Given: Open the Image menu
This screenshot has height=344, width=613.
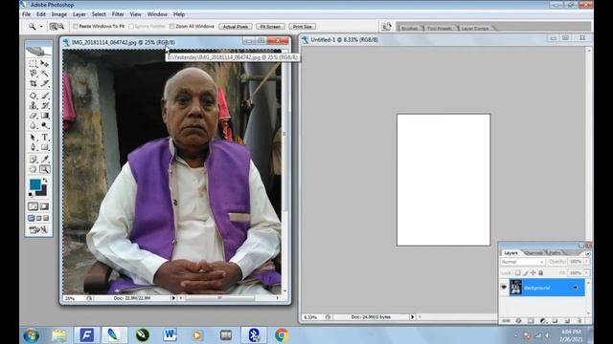Looking at the screenshot, I should click(59, 14).
